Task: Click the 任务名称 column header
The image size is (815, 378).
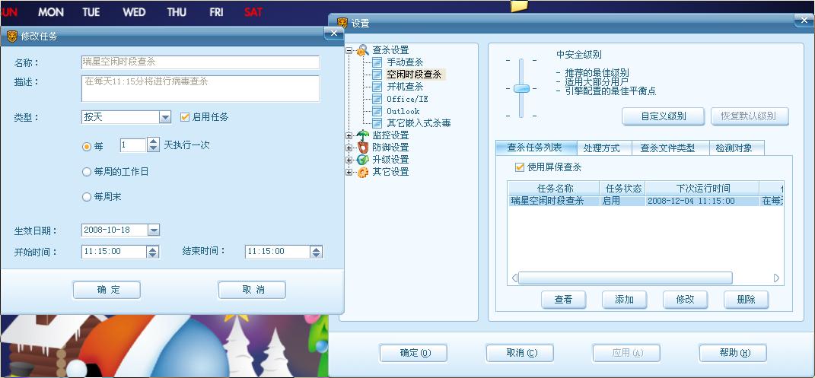Action: pos(554,188)
